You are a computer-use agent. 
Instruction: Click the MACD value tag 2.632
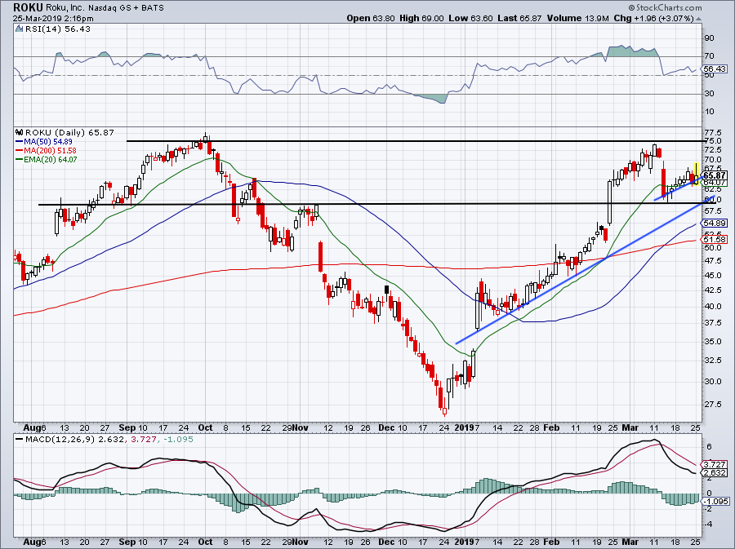[715, 472]
